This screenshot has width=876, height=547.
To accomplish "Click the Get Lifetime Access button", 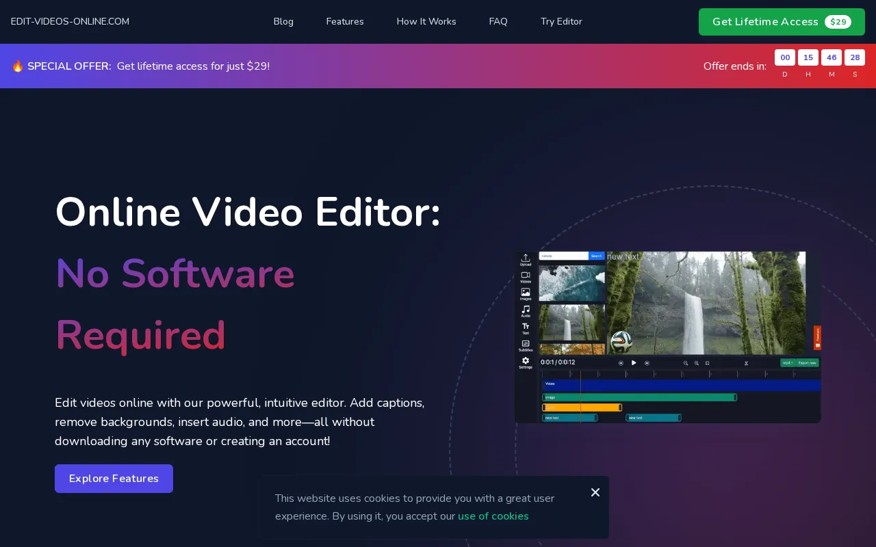I will [x=782, y=22].
